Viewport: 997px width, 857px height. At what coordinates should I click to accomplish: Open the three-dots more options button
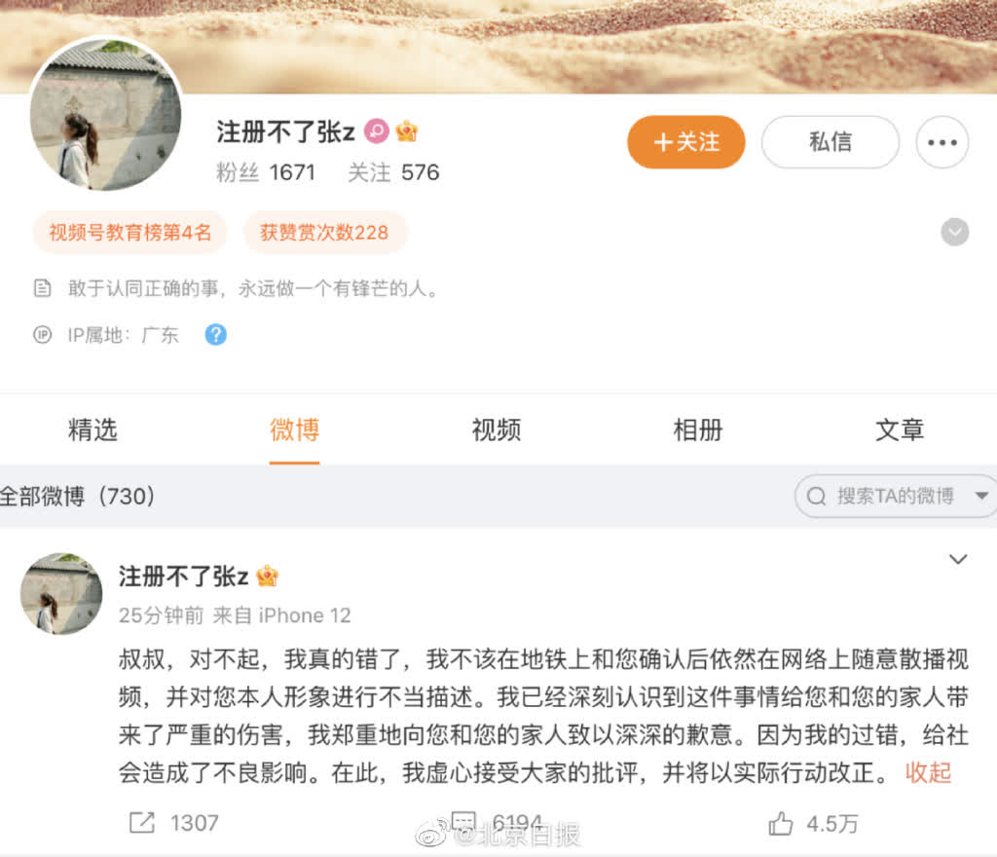coord(942,142)
